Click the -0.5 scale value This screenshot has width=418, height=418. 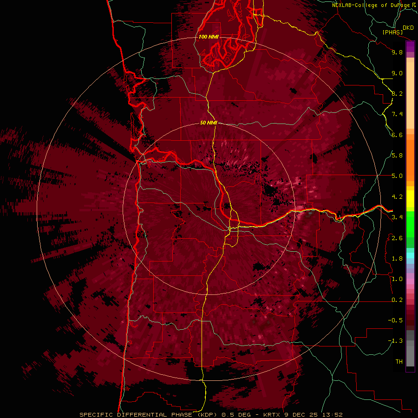(x=395, y=320)
